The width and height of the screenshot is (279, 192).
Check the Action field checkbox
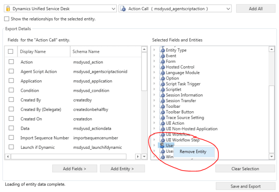coord(11,62)
